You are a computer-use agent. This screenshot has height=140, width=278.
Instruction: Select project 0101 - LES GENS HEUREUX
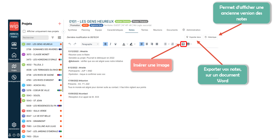tap(42, 44)
